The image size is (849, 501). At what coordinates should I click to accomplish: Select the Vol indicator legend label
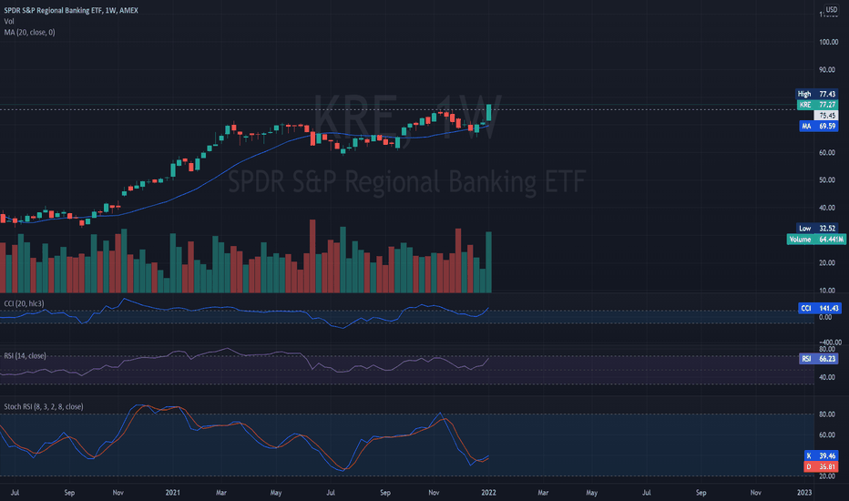pyautogui.click(x=9, y=21)
